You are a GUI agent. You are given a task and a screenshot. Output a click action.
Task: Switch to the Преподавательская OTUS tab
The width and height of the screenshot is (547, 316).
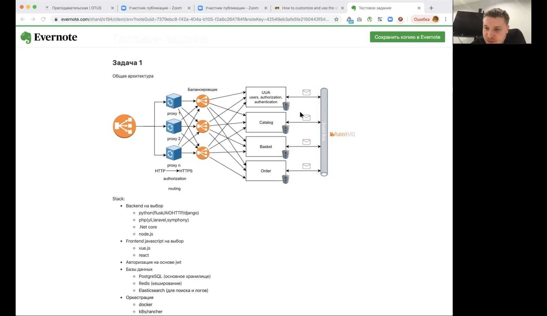click(77, 8)
